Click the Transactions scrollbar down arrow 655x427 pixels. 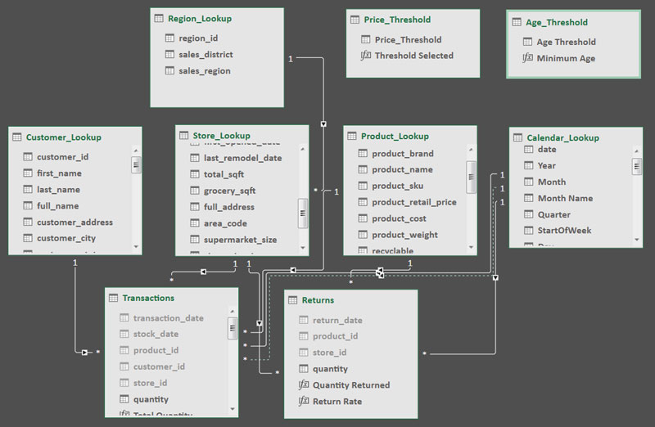[x=233, y=410]
